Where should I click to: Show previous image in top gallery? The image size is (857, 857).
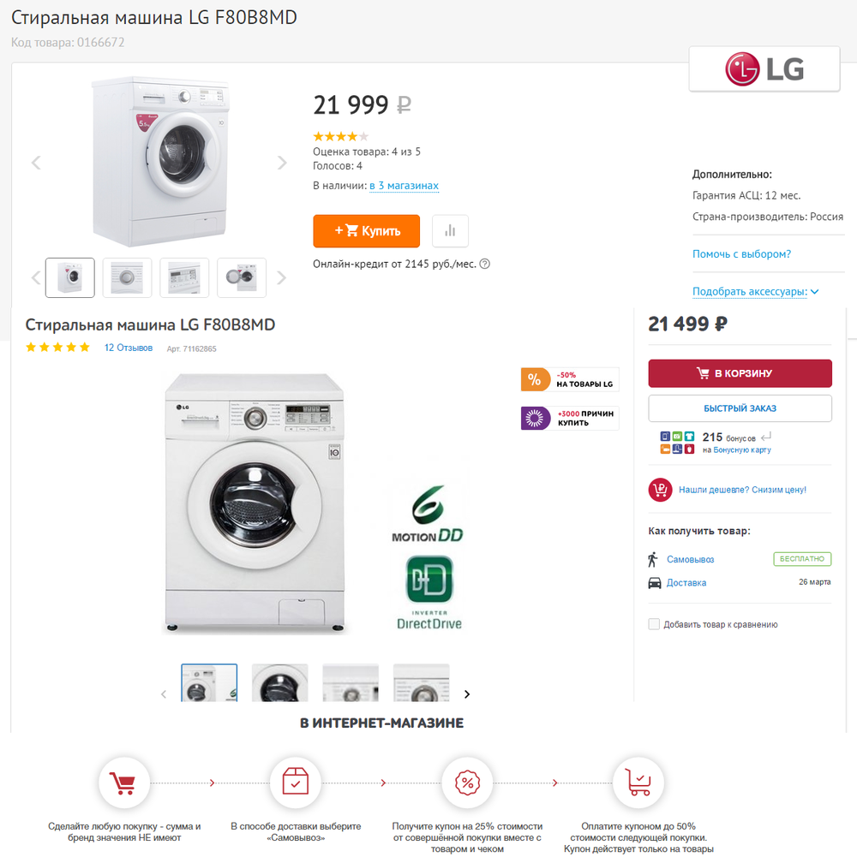tap(36, 163)
